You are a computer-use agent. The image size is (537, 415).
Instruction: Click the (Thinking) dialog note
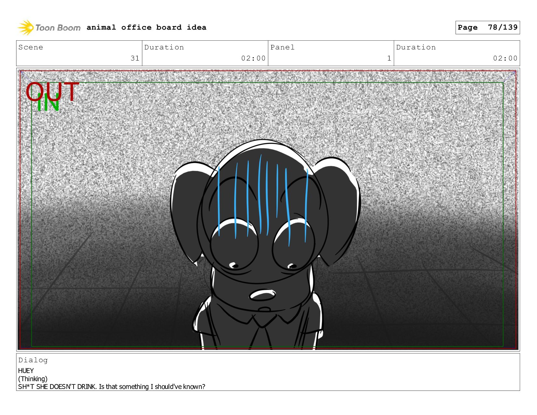tap(33, 379)
